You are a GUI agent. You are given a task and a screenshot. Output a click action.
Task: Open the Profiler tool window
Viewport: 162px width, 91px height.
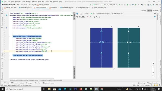(x=37, y=83)
